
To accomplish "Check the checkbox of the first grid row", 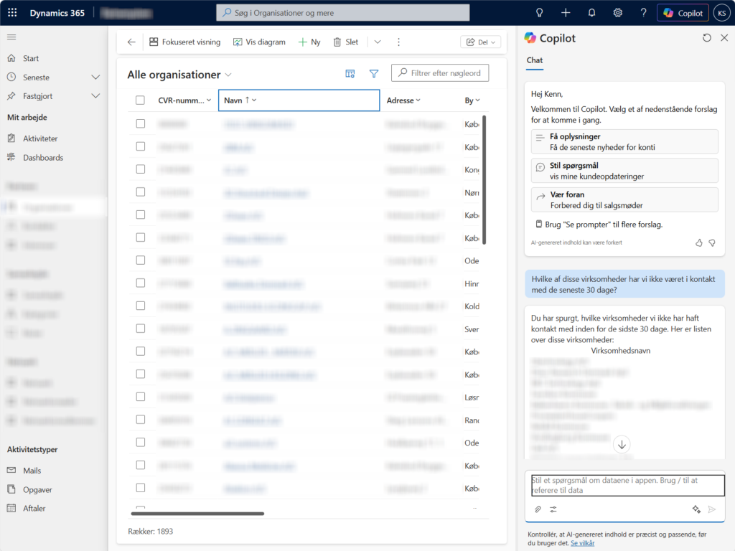I will click(x=140, y=123).
